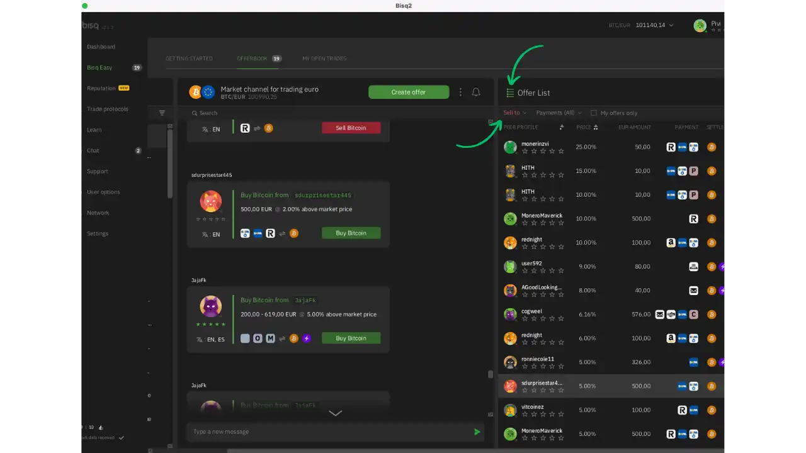Open the three-dot channel options menu

460,92
